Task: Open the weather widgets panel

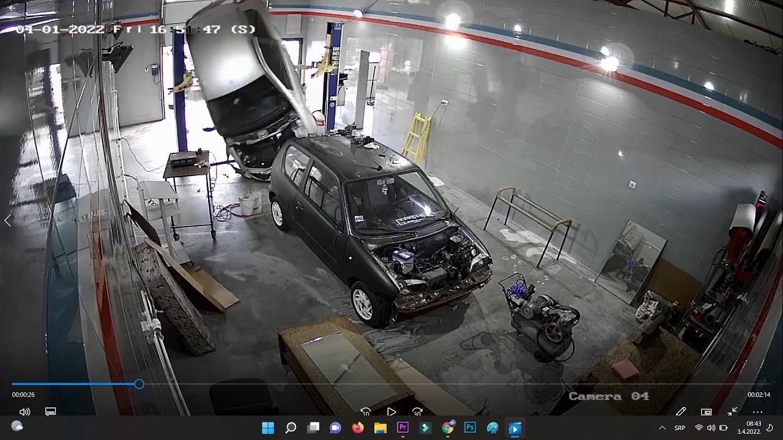Action: 17,427
